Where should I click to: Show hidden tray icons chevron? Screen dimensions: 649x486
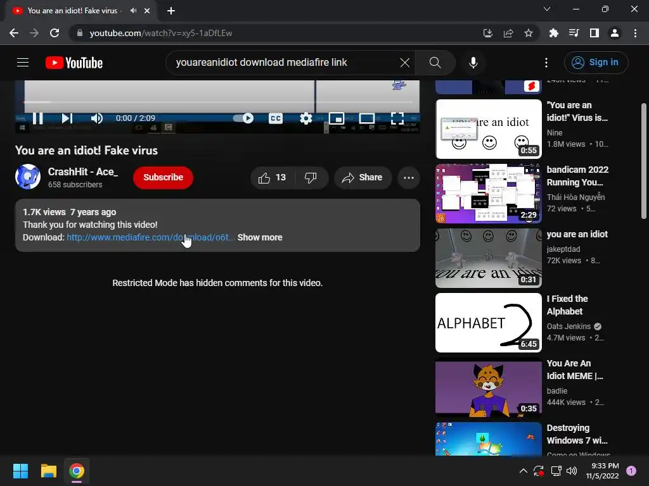pyautogui.click(x=523, y=471)
